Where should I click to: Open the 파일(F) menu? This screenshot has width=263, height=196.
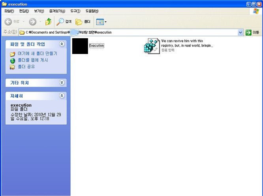click(9, 11)
